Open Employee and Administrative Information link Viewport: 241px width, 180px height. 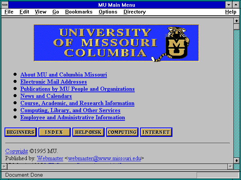(x=73, y=117)
